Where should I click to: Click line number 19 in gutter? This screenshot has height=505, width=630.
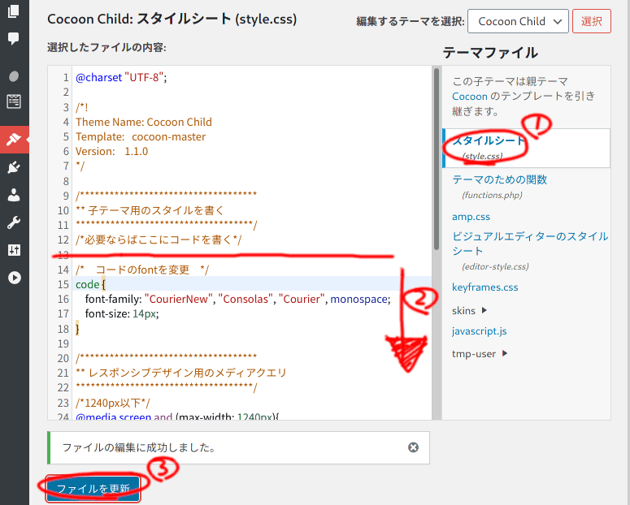[63, 343]
